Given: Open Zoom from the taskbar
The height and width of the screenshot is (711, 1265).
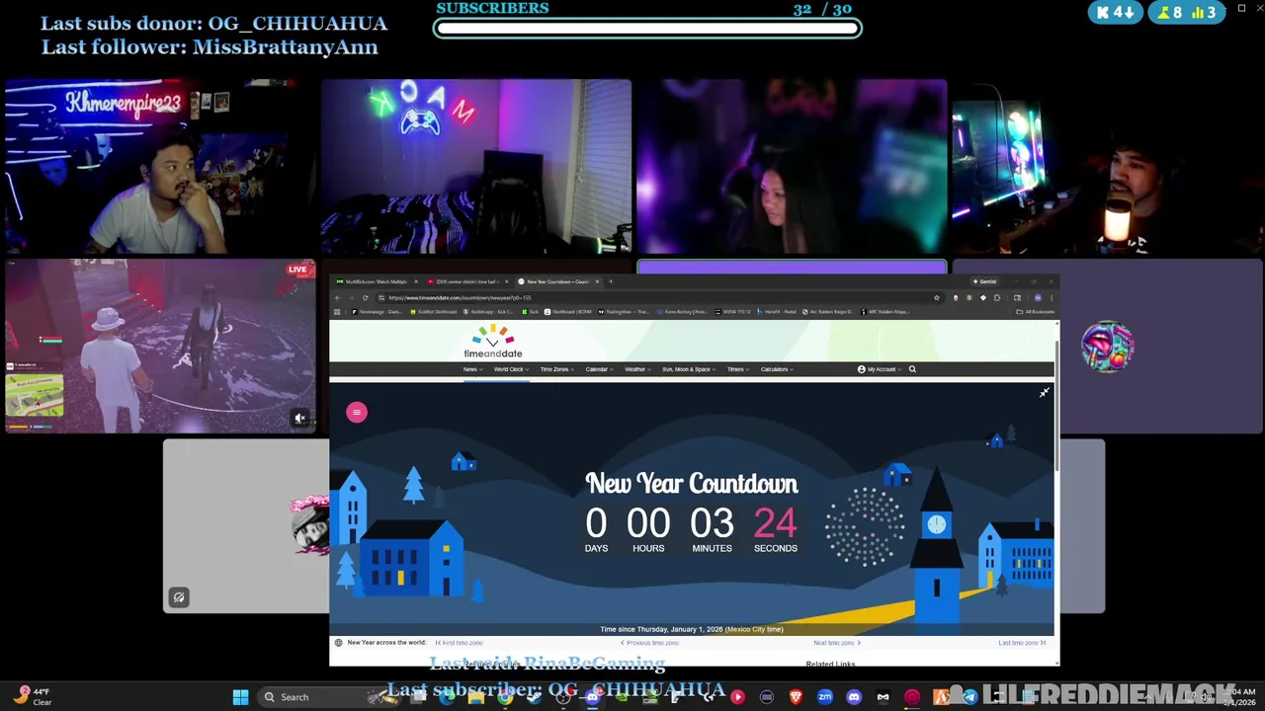Looking at the screenshot, I should click(x=825, y=697).
